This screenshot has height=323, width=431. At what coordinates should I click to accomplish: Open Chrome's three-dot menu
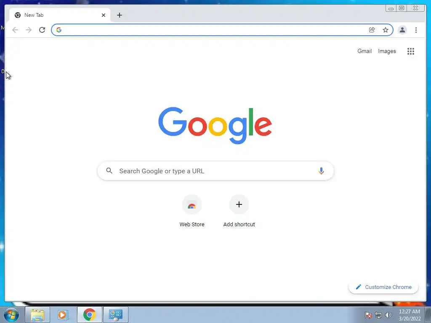(x=416, y=30)
